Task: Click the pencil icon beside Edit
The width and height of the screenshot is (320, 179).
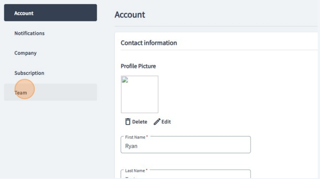Action: [157, 122]
